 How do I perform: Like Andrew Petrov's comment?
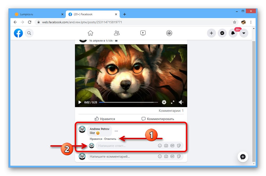point(96,139)
